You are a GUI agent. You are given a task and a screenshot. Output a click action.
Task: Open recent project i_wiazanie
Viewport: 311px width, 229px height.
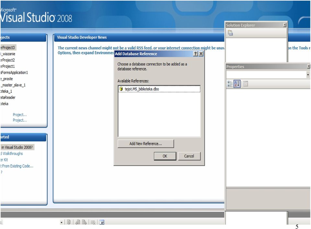pyautogui.click(x=8, y=54)
